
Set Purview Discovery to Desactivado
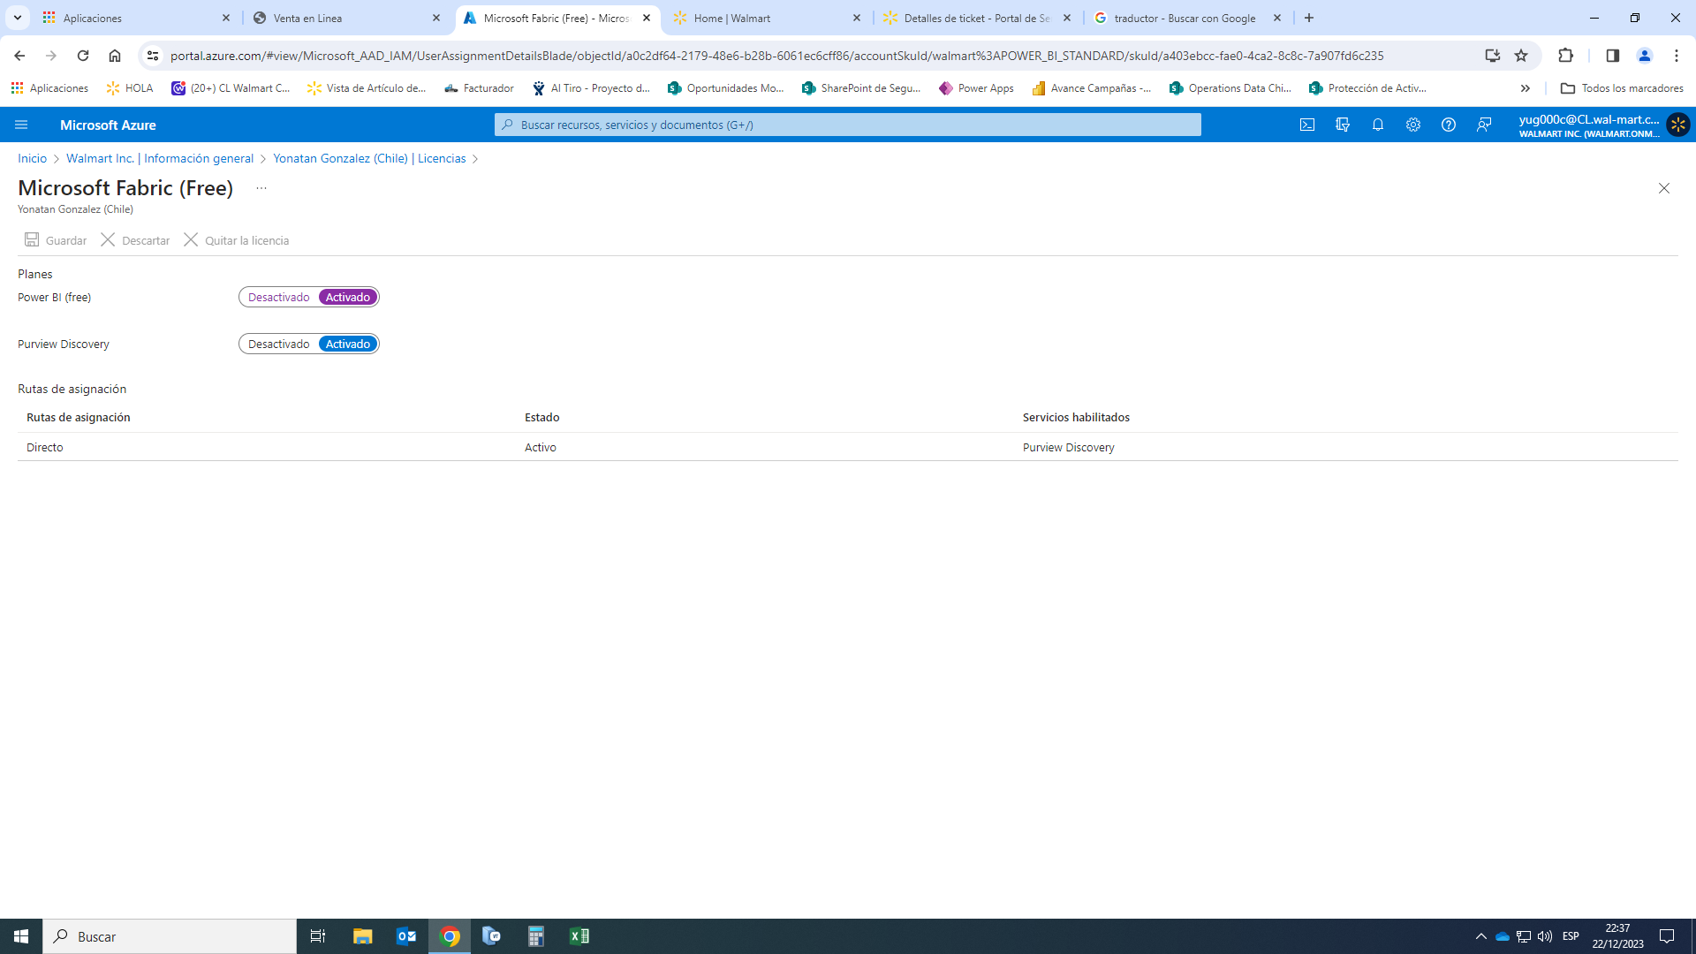[x=278, y=344]
